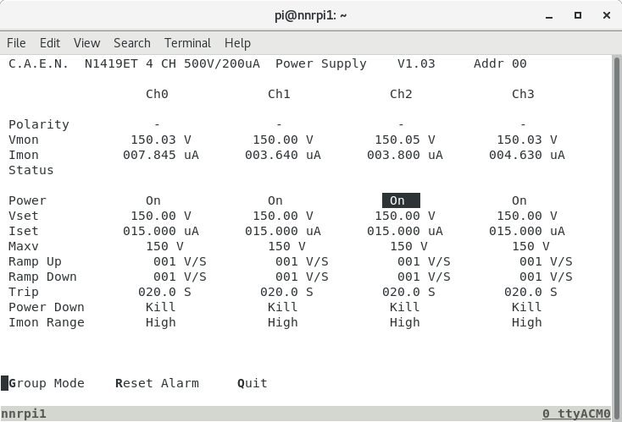Close the terminal window
Screen dimensions: 622x422
point(607,15)
